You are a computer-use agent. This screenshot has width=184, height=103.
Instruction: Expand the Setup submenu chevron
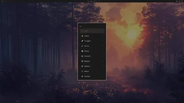tap(103, 51)
